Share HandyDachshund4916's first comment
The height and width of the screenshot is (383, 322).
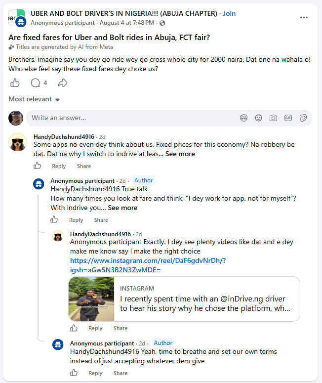pyautogui.click(x=84, y=166)
